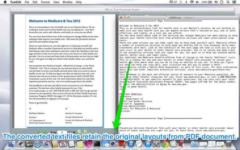Click the misspelled word 'Sebelius' in text file
This screenshot has height=150, width=240.
point(136,94)
